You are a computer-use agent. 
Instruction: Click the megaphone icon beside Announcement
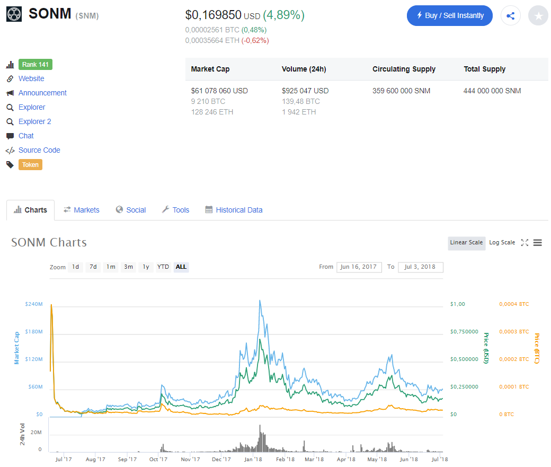(x=10, y=93)
